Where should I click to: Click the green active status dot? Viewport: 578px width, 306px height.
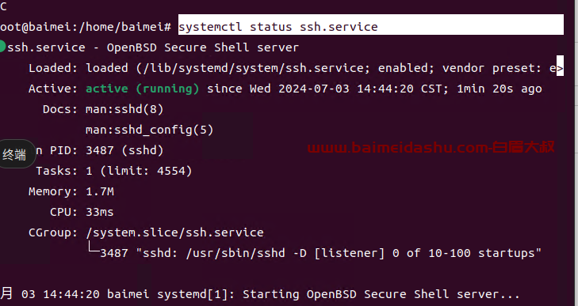(x=2, y=47)
